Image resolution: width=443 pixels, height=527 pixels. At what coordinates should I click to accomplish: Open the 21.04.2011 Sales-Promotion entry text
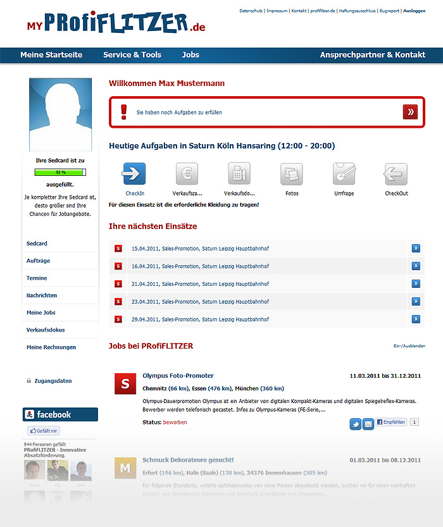tap(200, 284)
